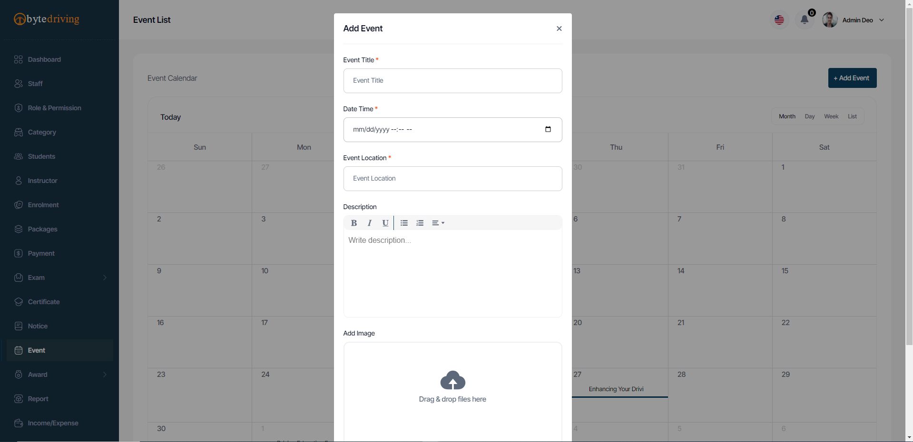The width and height of the screenshot is (913, 442).
Task: Expand the Exam submenu chevron
Action: click(105, 278)
